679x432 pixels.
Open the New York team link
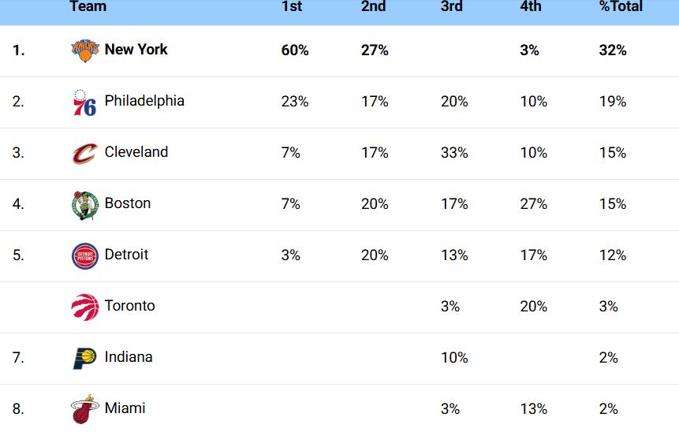coord(136,50)
